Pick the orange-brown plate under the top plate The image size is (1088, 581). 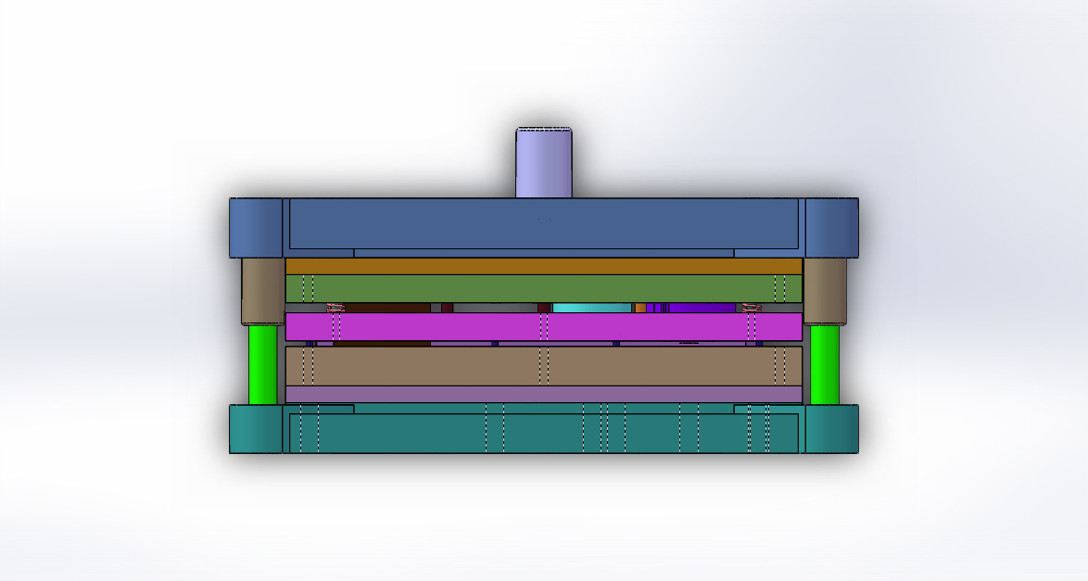(543, 267)
